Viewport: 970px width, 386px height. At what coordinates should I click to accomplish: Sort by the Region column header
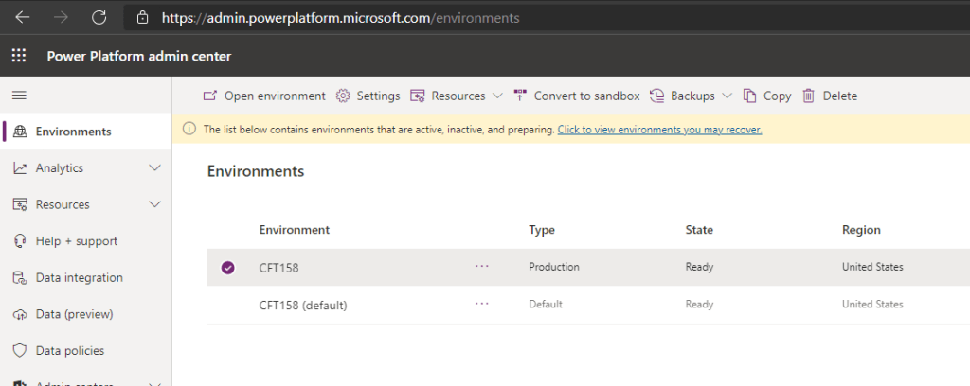(861, 230)
